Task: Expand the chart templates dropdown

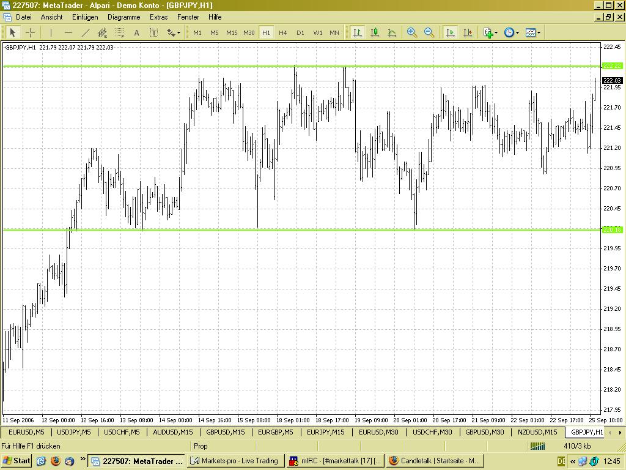Action: click(x=532, y=32)
